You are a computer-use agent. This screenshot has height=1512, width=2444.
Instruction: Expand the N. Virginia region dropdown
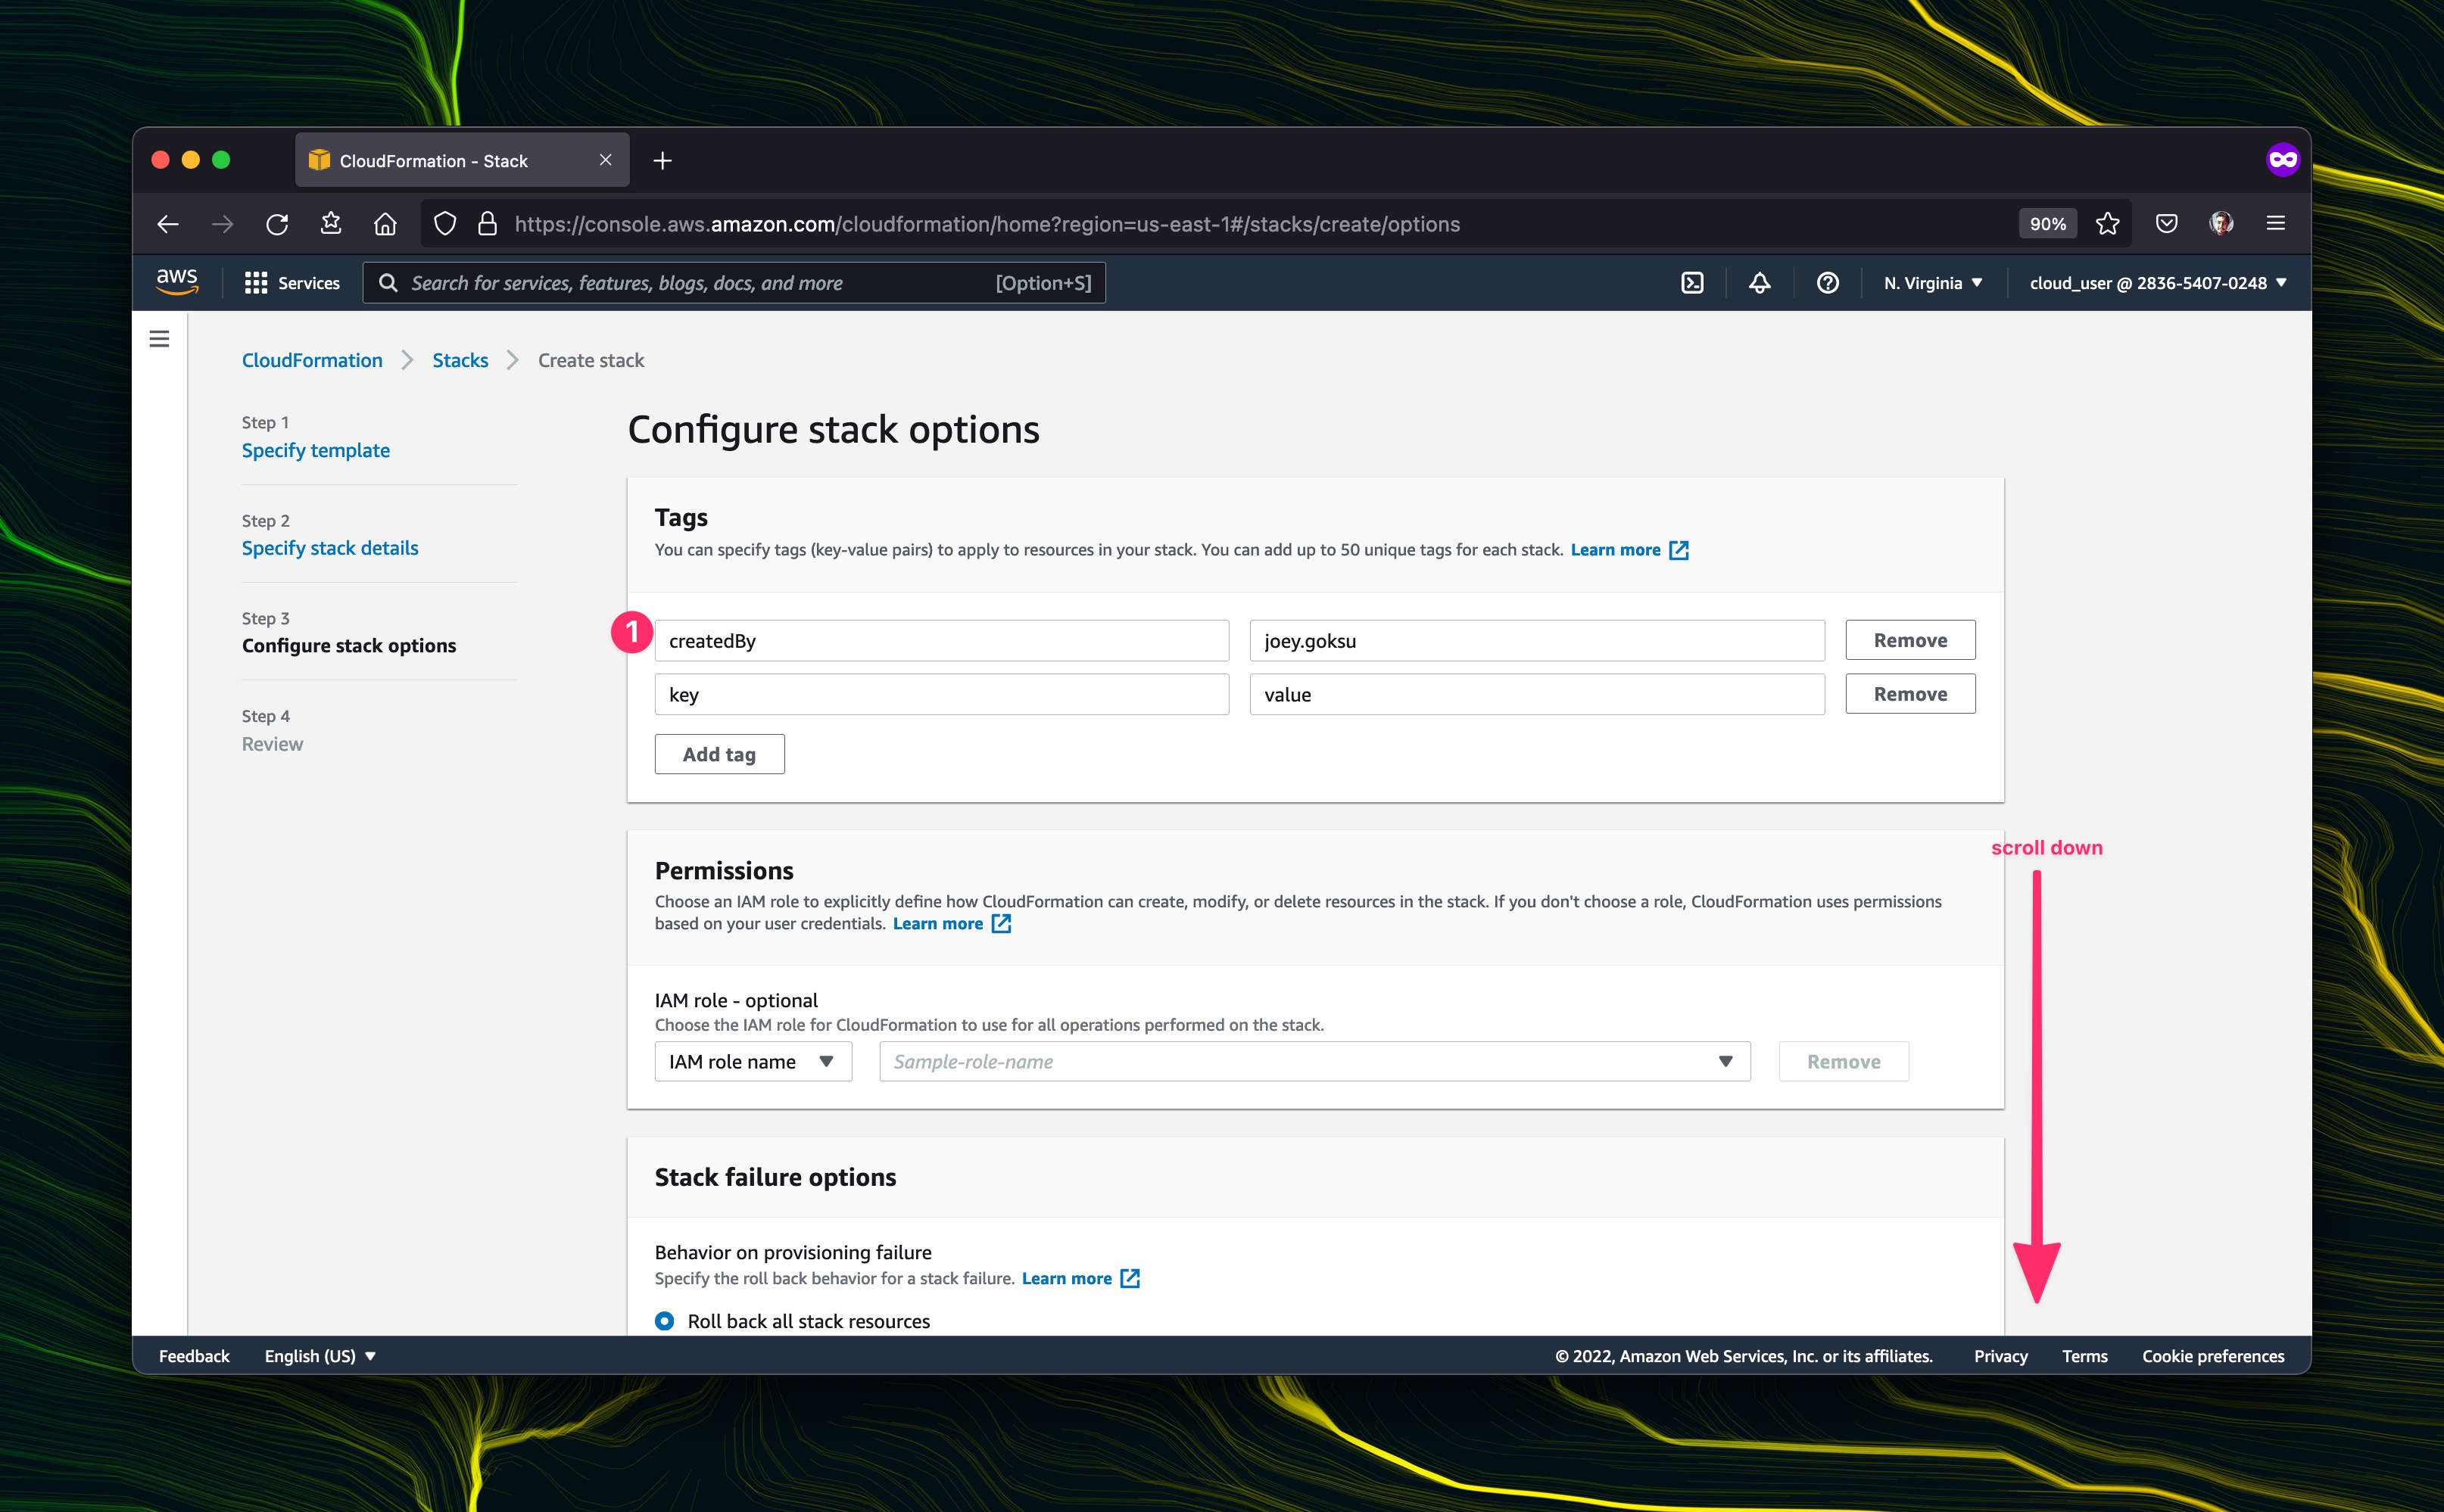[x=1933, y=283]
